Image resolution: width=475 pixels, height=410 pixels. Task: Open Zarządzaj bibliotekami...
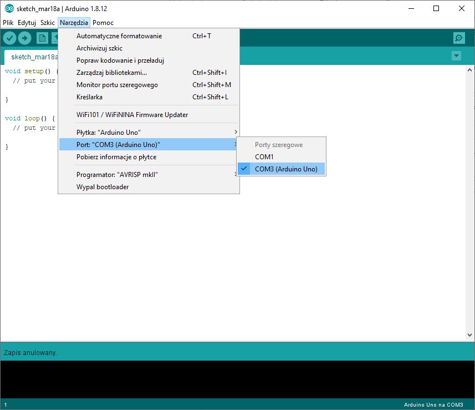tap(149, 73)
